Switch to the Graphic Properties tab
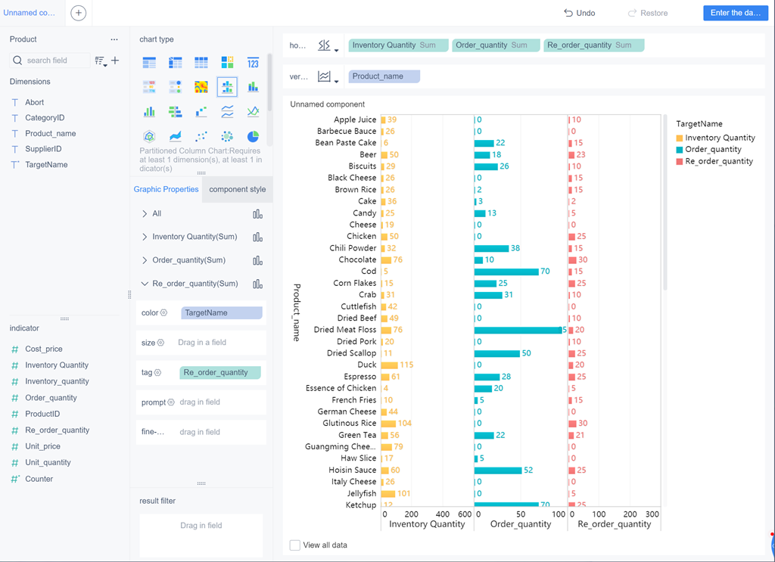 tap(166, 189)
